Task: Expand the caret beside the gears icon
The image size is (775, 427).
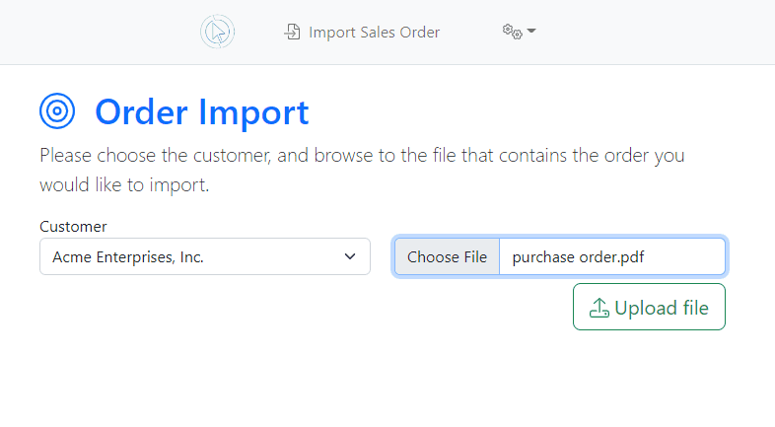Action: pos(531,31)
